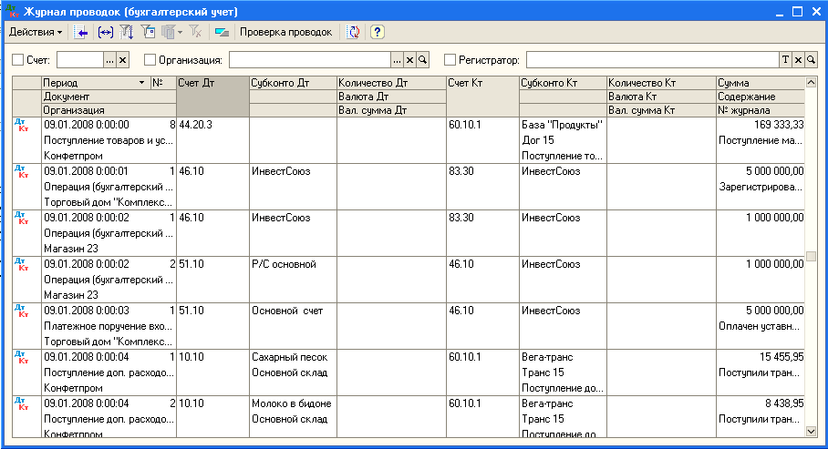
Task: Click the filter and sorting funnel icon
Action: pos(127,32)
